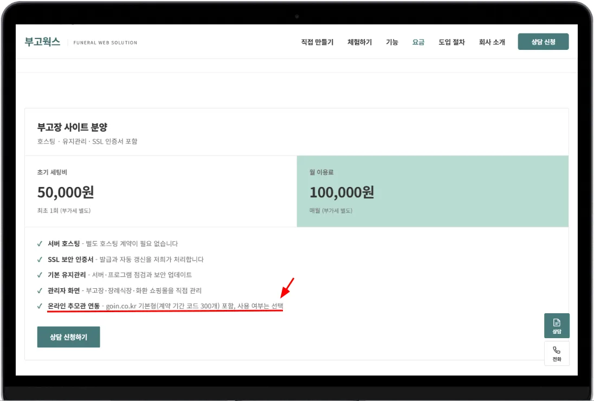This screenshot has height=401, width=594.
Task: Go to the 체험하기 menu item
Action: (x=359, y=42)
